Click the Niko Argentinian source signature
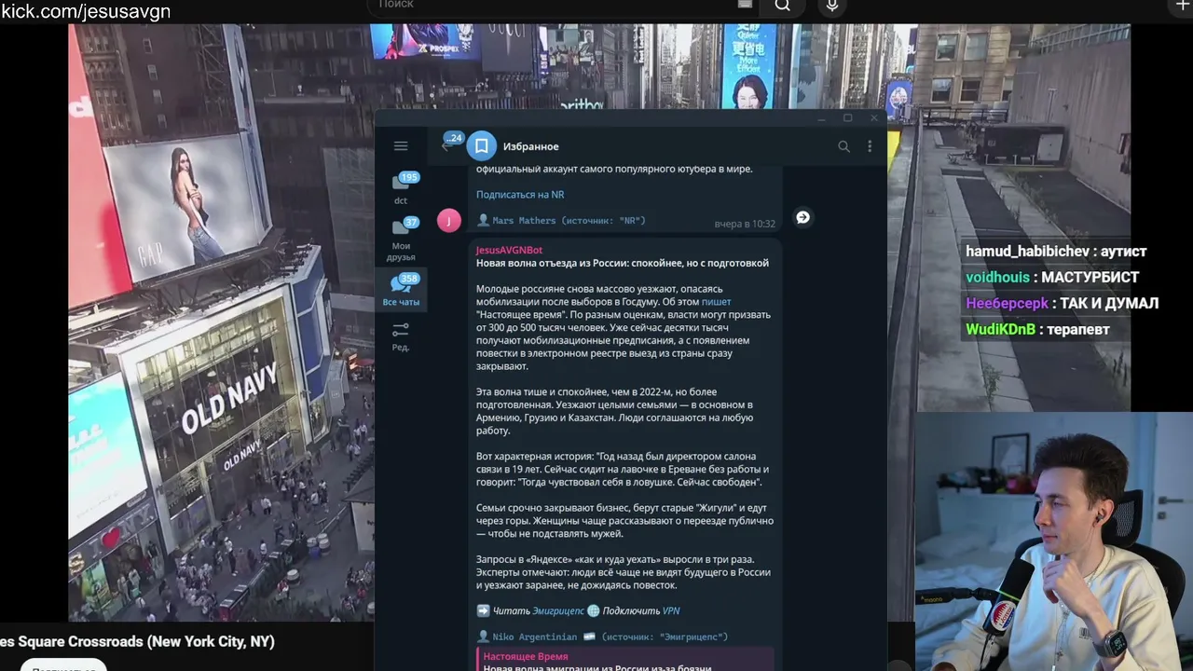 [x=602, y=637]
